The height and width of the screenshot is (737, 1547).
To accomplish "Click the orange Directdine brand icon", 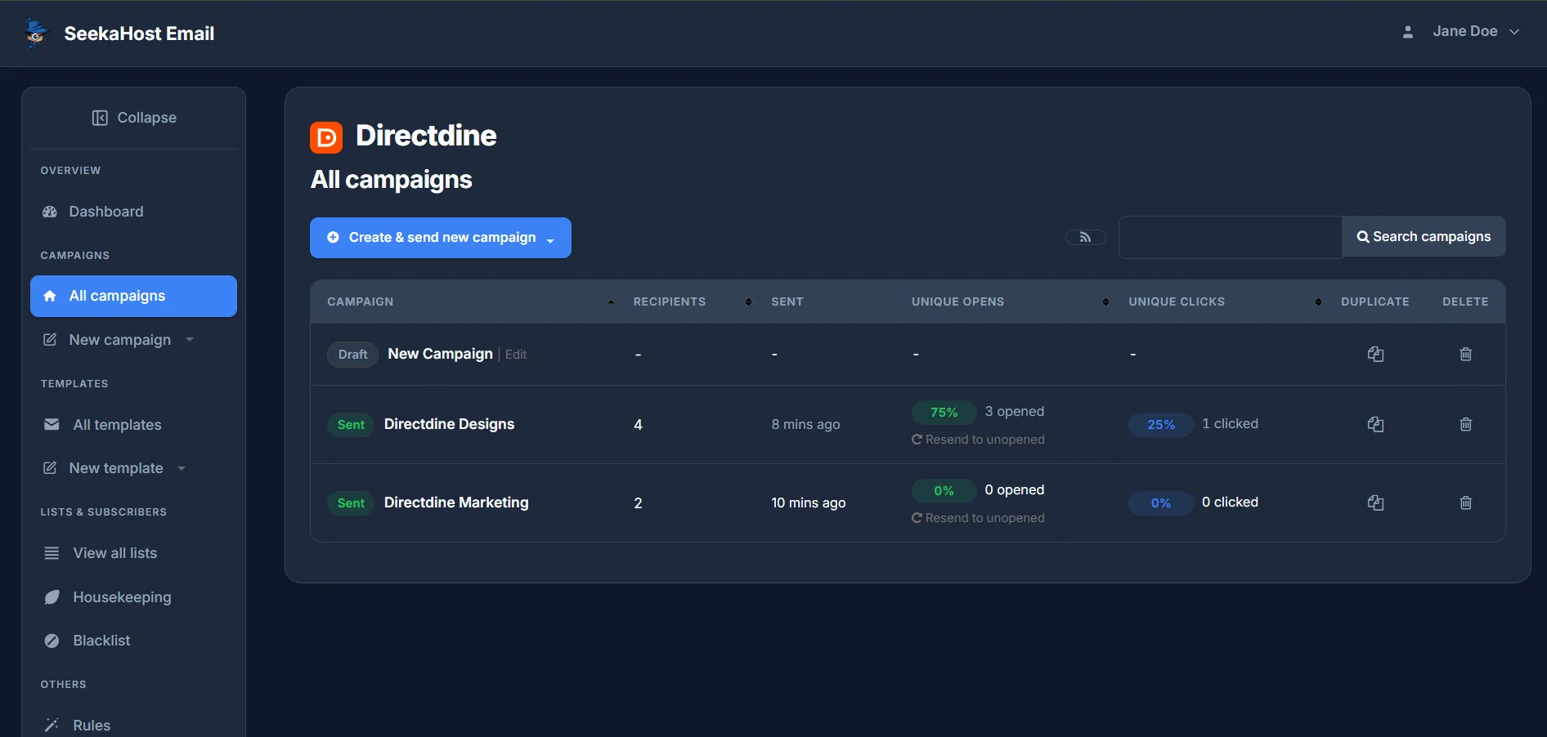I will coord(326,137).
